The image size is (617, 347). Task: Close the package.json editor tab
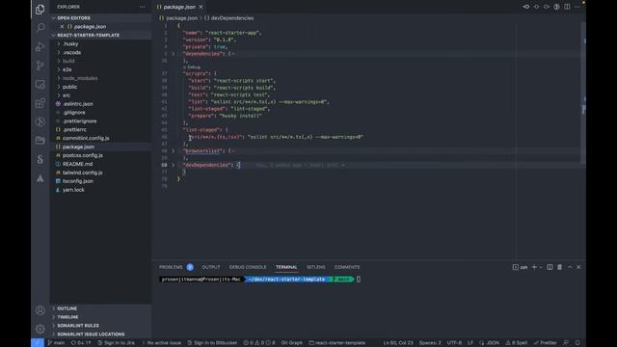click(x=201, y=7)
